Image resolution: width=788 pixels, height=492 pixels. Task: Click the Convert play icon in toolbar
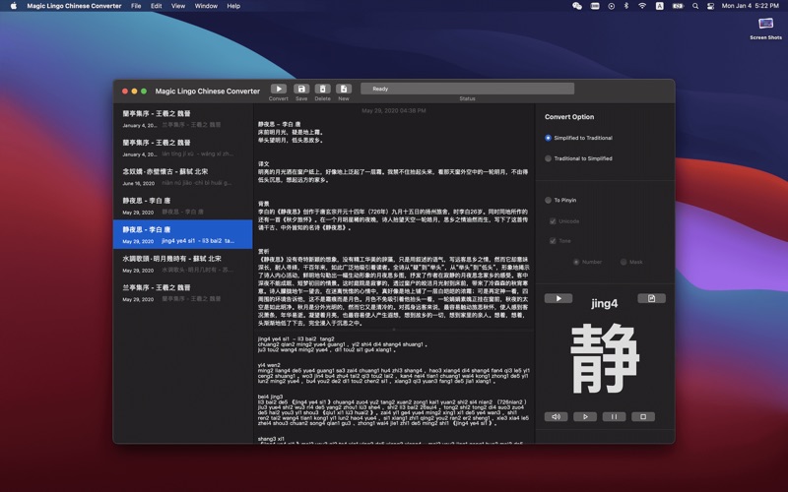[x=279, y=89]
